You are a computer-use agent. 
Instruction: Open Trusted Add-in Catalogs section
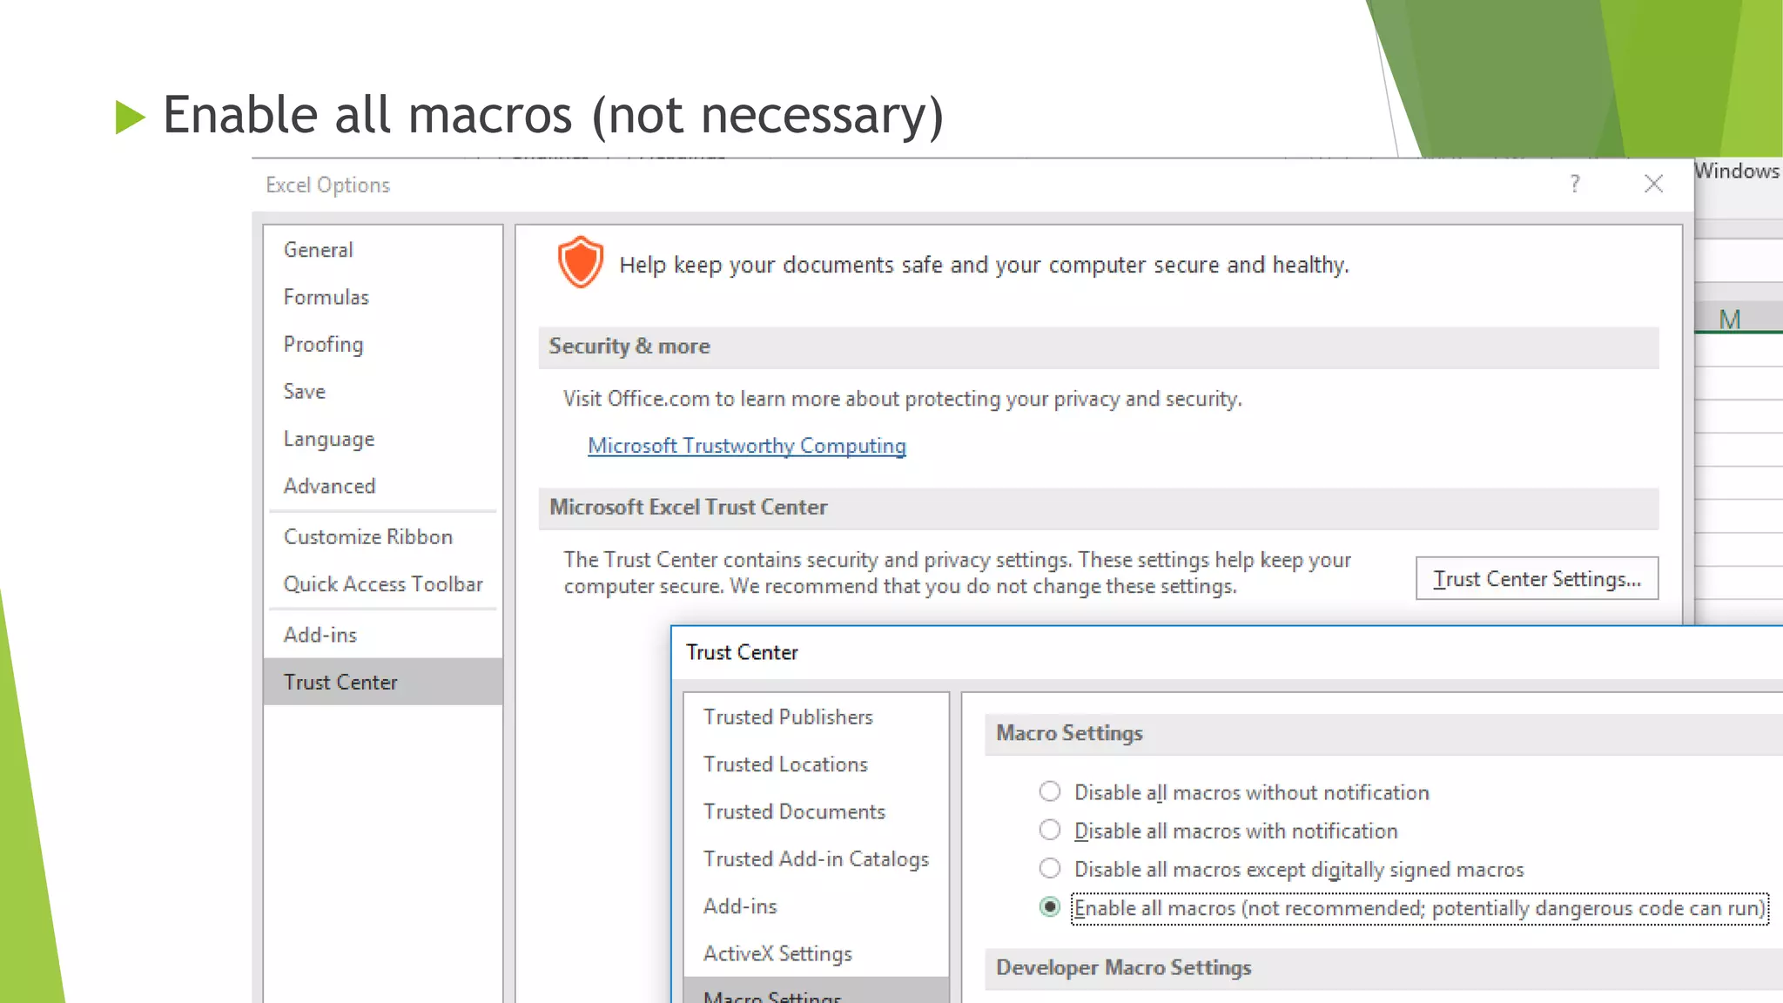[x=816, y=859]
